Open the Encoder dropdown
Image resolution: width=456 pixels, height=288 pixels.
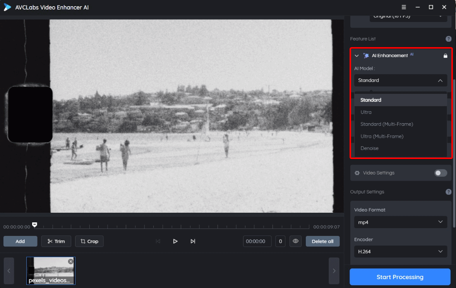[400, 251]
